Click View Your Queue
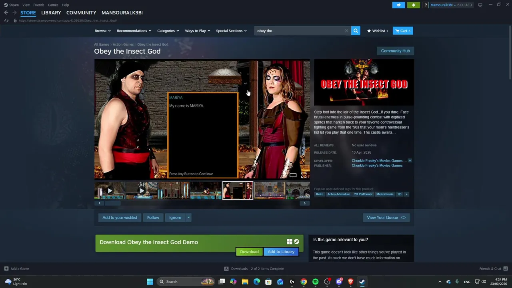 click(x=386, y=218)
